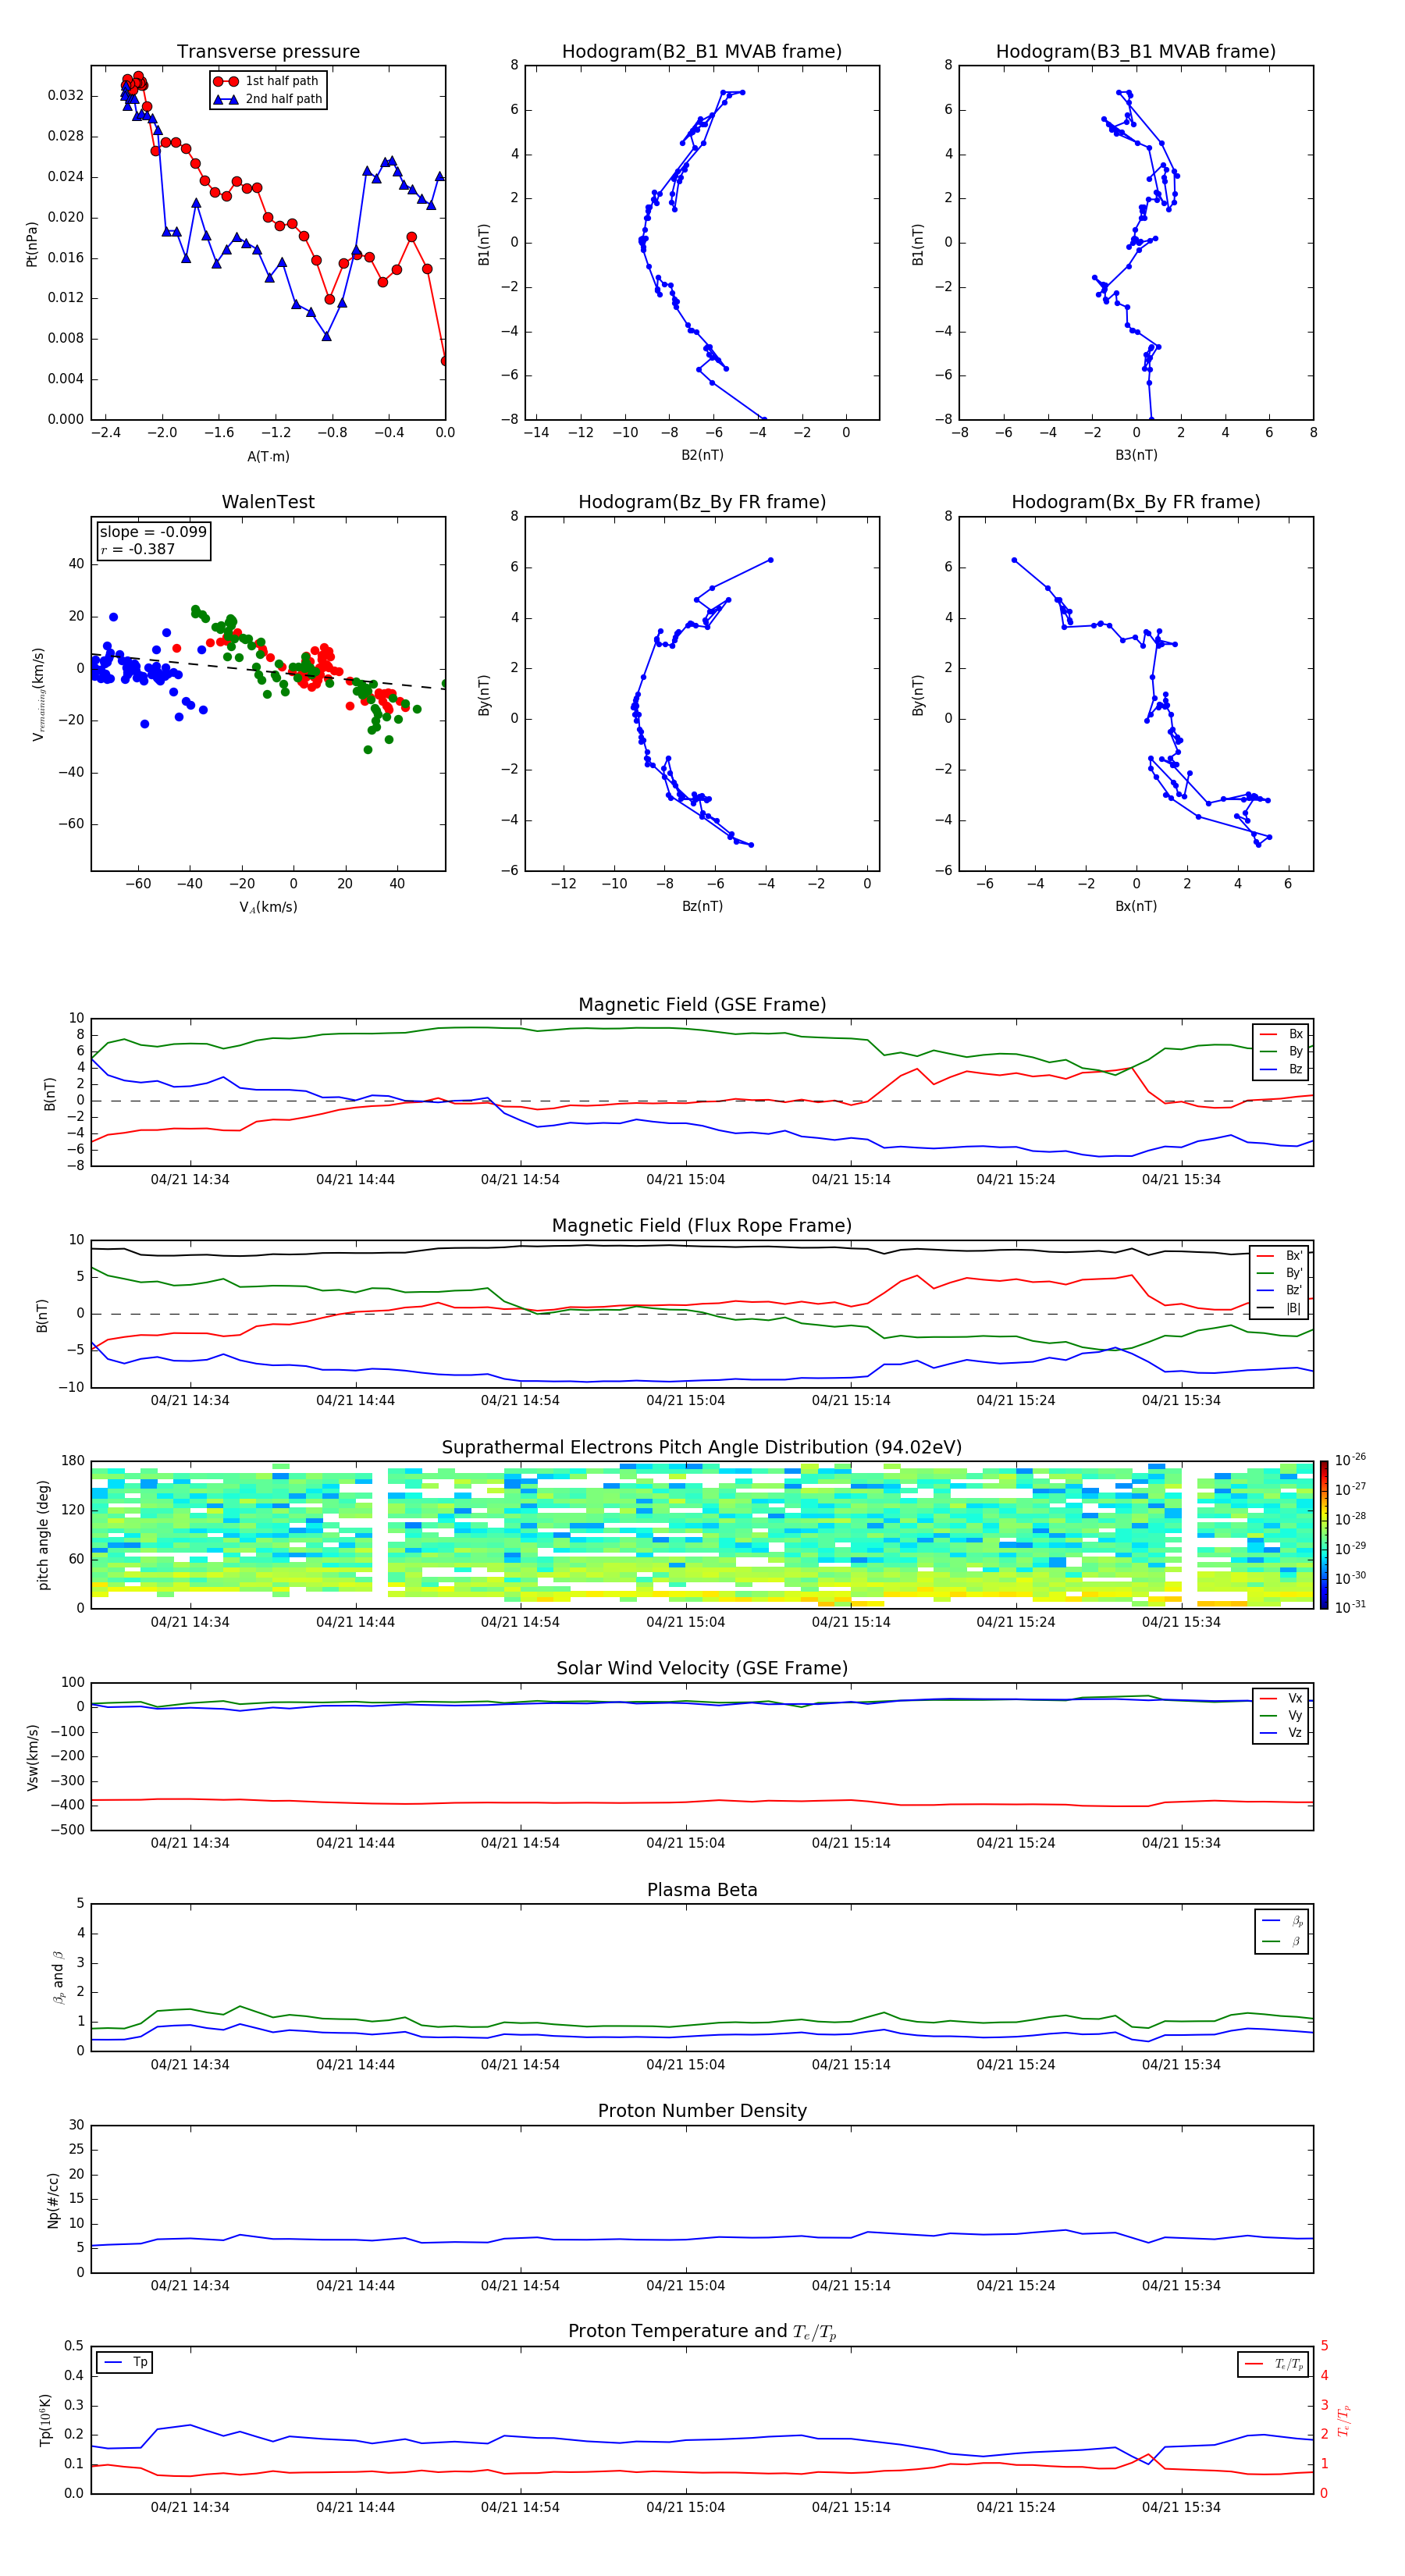Click the 'Bz(nT)' x-axis label
This screenshot has width=1405, height=2576.
pyautogui.click(x=702, y=906)
